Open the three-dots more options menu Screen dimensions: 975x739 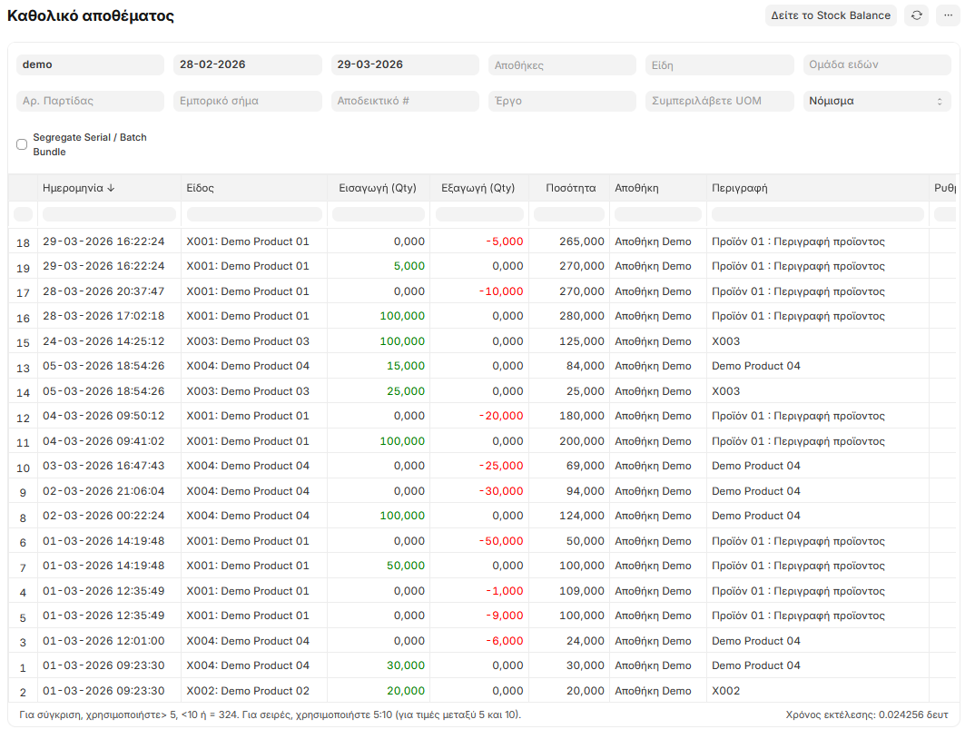point(948,15)
